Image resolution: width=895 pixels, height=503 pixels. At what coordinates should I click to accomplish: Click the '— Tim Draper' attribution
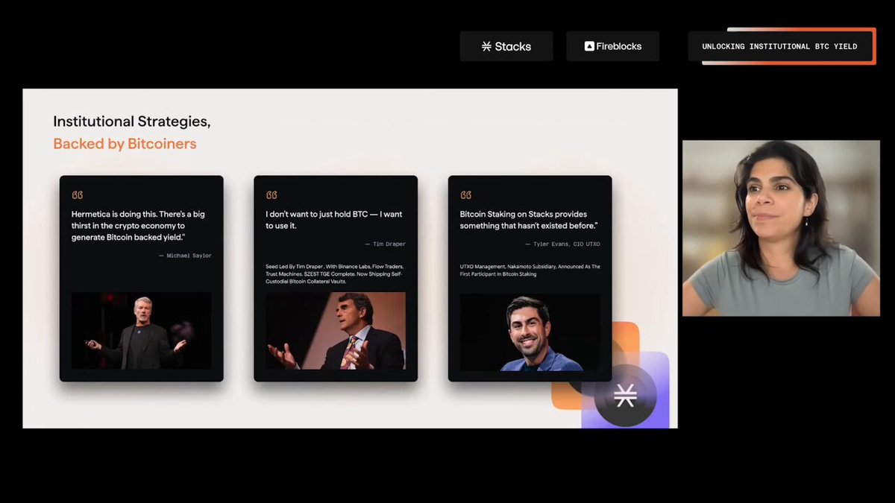[386, 244]
